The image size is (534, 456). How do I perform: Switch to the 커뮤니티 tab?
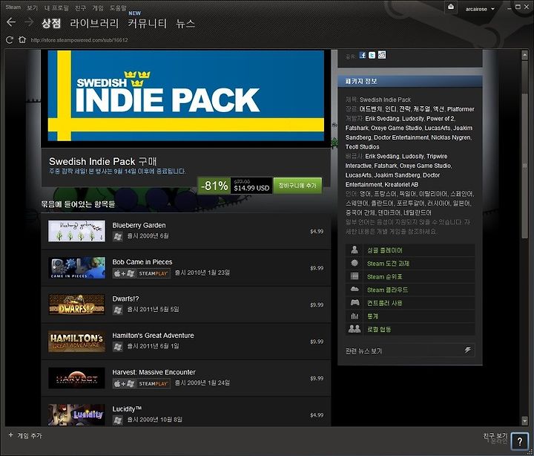tap(147, 24)
